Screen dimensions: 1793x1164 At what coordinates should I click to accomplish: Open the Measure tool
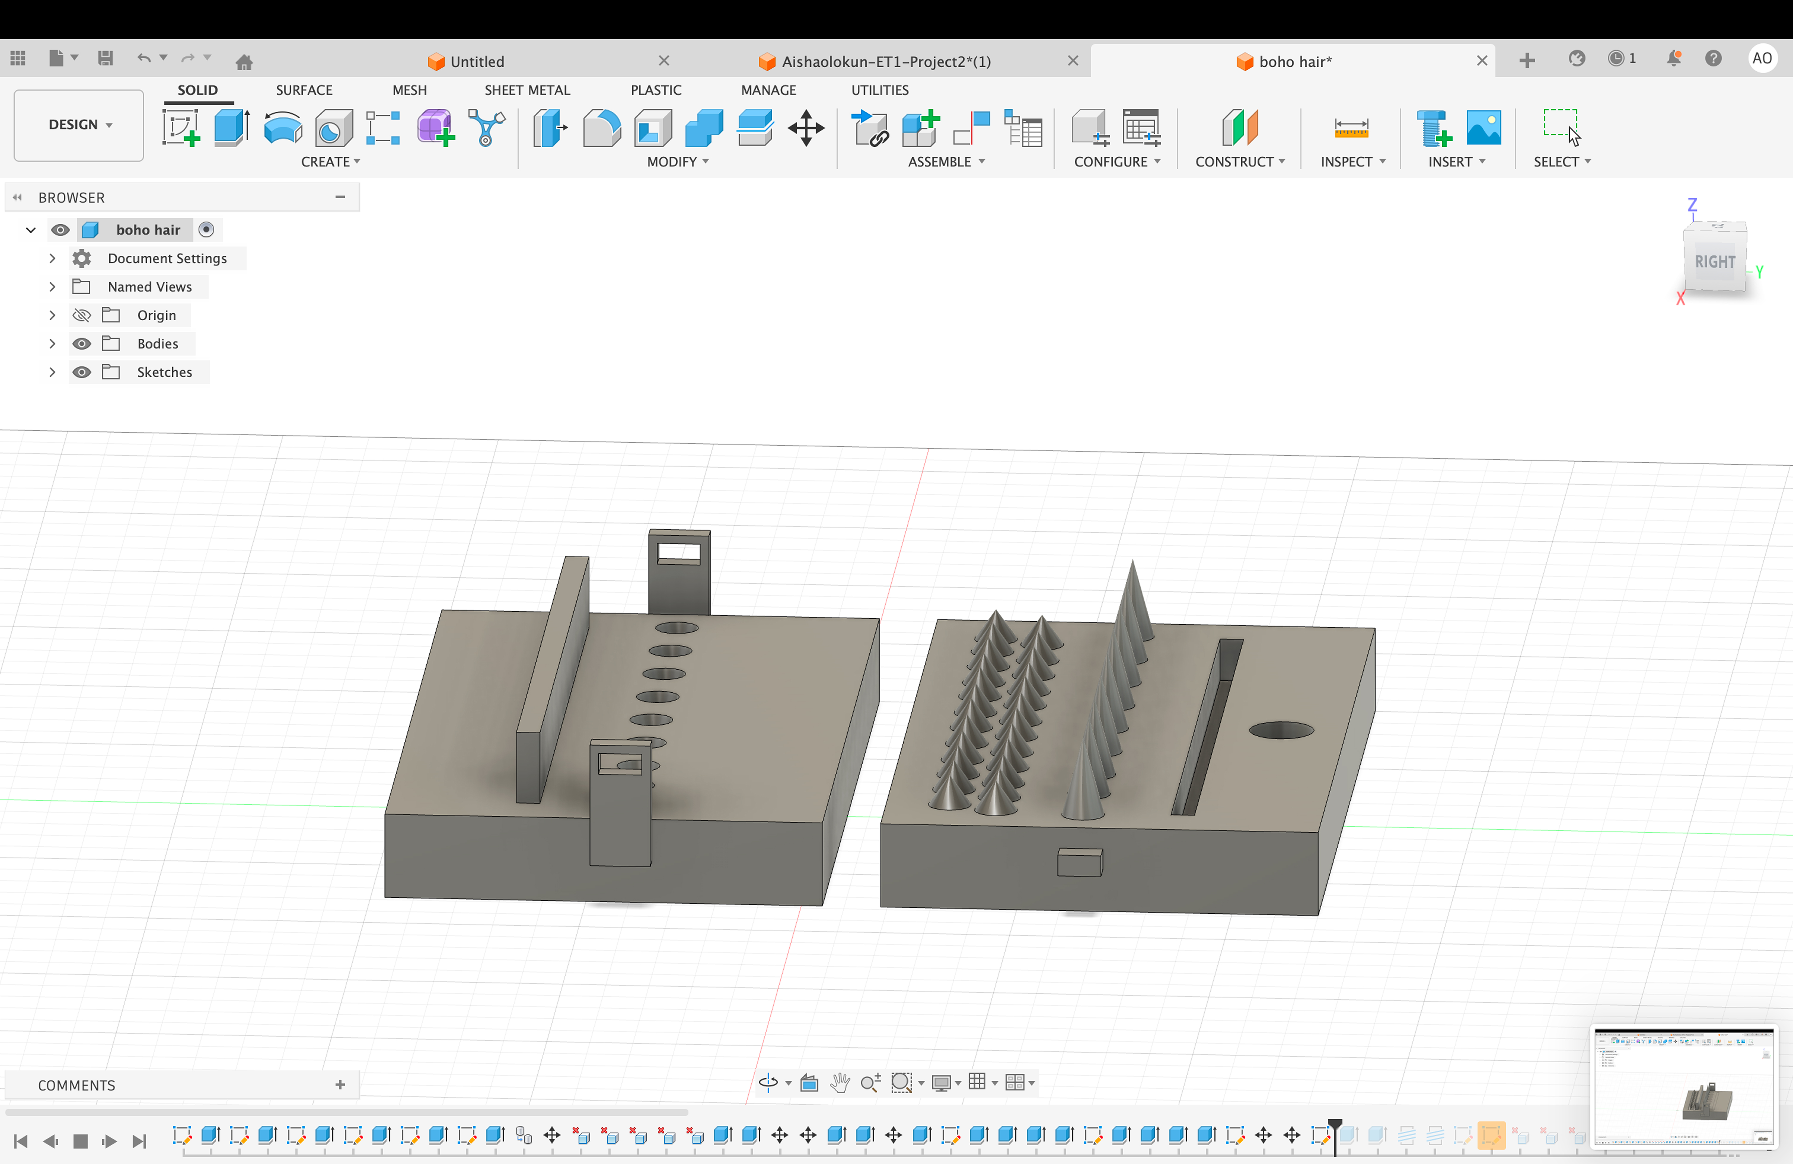(x=1351, y=128)
